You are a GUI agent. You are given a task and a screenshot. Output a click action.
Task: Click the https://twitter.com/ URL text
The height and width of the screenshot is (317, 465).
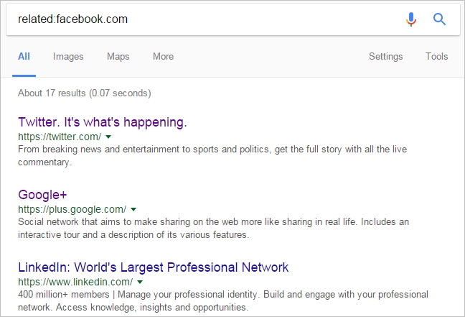click(x=60, y=137)
